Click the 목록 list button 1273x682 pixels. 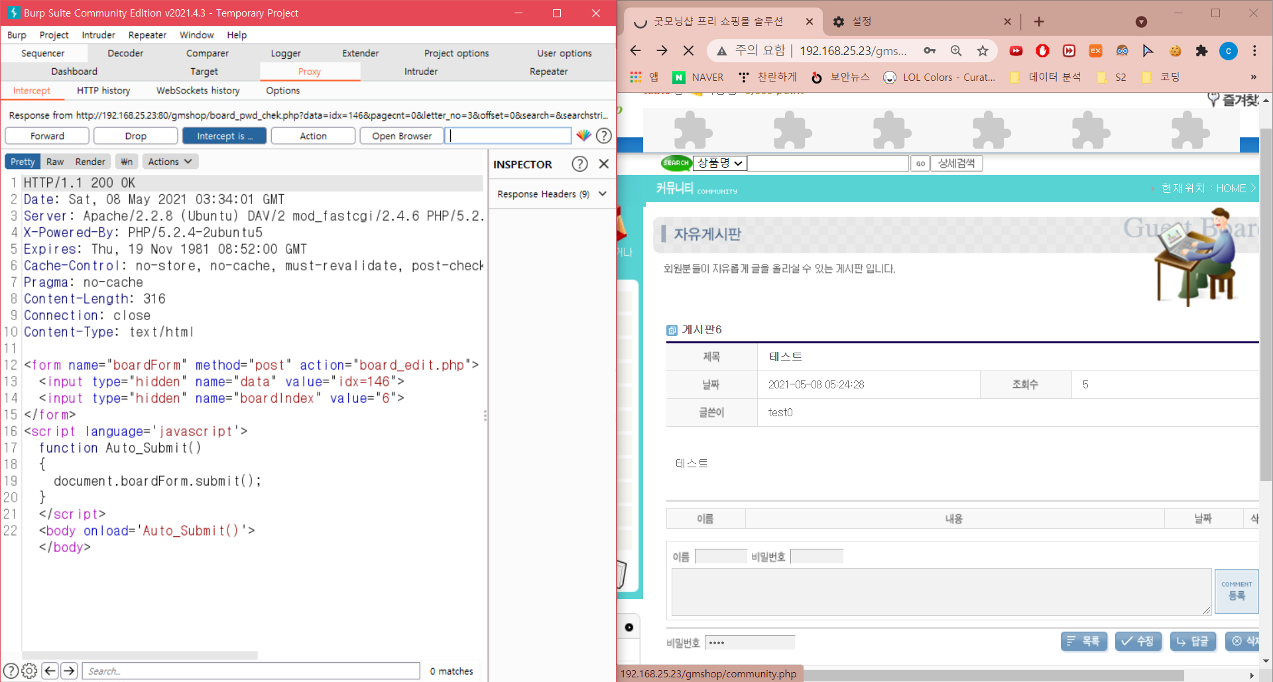tap(1084, 641)
